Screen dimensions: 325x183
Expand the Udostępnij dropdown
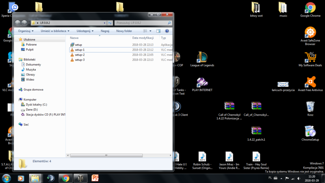tap(85, 31)
